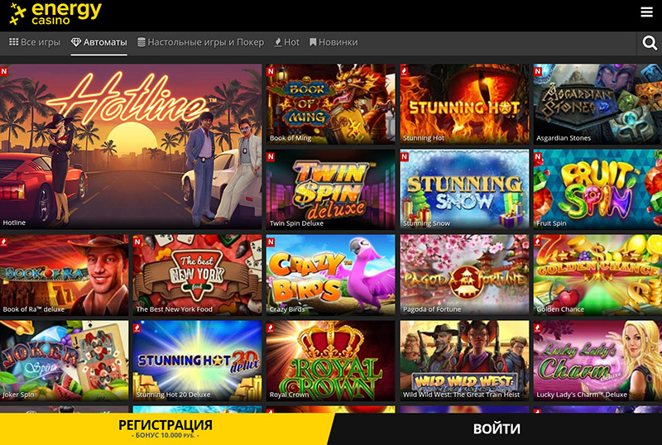Screen dimensions: 662x445
Task: Open the hamburger menu icon
Action: coord(646,12)
